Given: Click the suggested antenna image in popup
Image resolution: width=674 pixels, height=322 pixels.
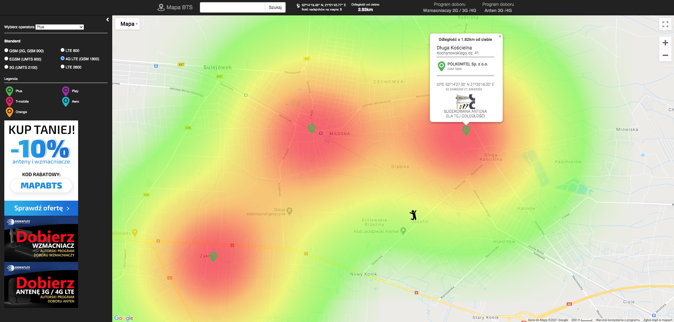Looking at the screenshot, I should 466,102.
